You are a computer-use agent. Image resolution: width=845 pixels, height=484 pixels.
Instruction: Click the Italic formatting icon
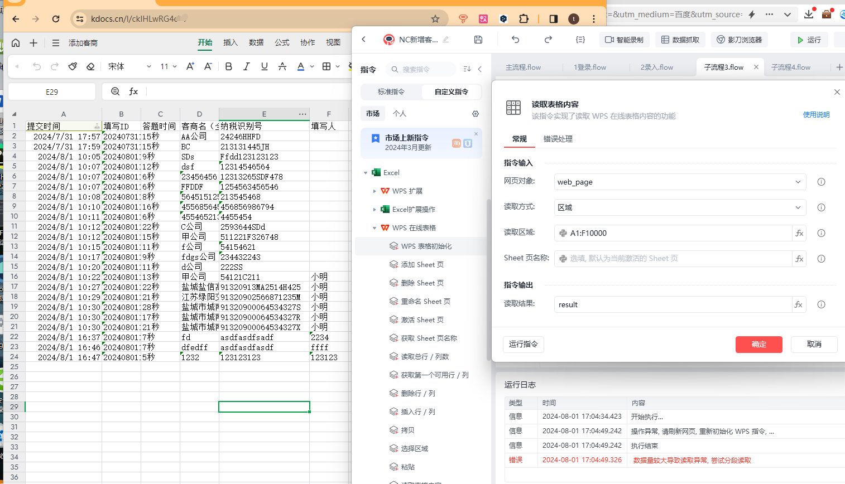tap(246, 66)
